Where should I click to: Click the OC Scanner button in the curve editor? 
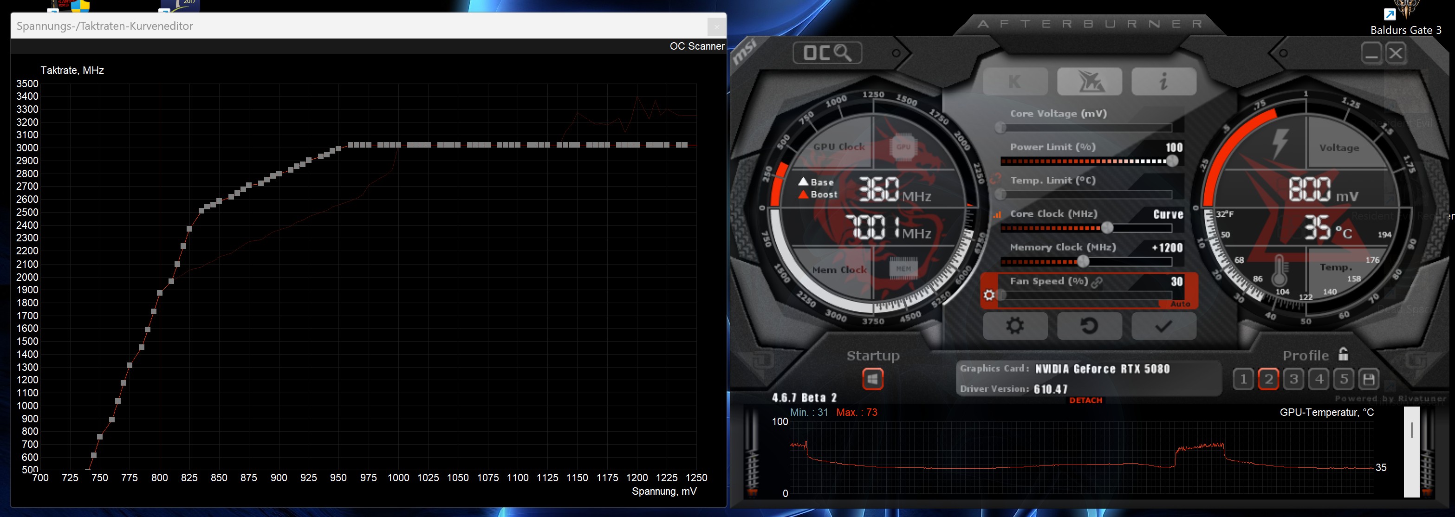696,46
